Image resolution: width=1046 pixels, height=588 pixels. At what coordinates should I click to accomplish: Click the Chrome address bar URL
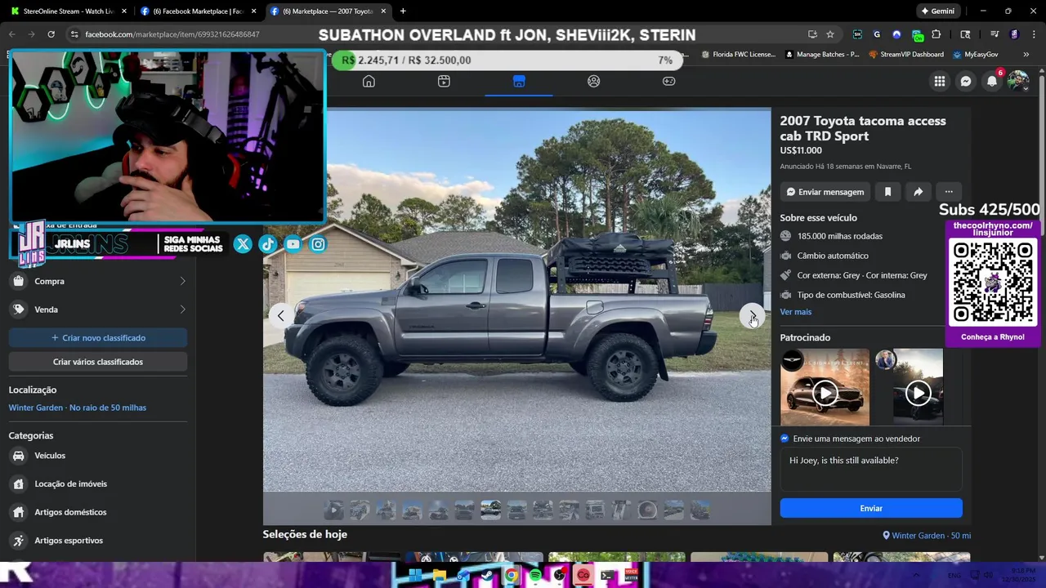tap(172, 34)
